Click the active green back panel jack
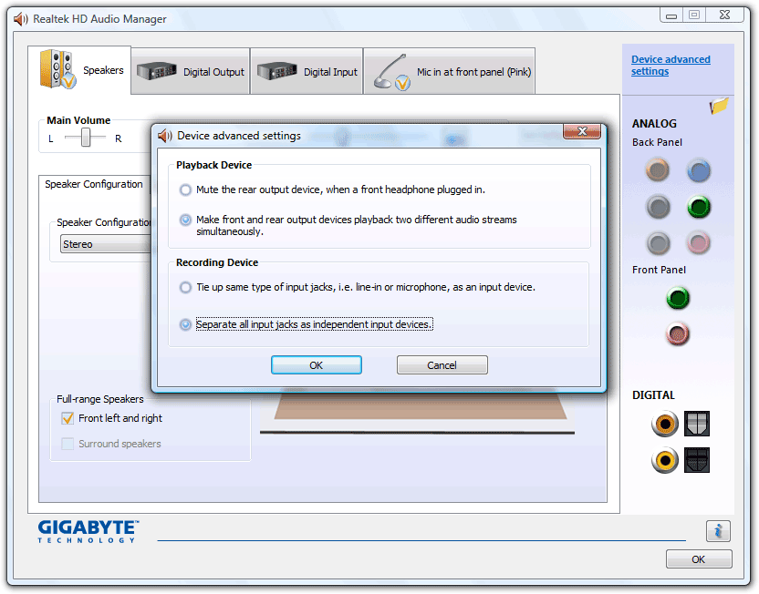Viewport: 759px width, 594px height. pos(698,207)
